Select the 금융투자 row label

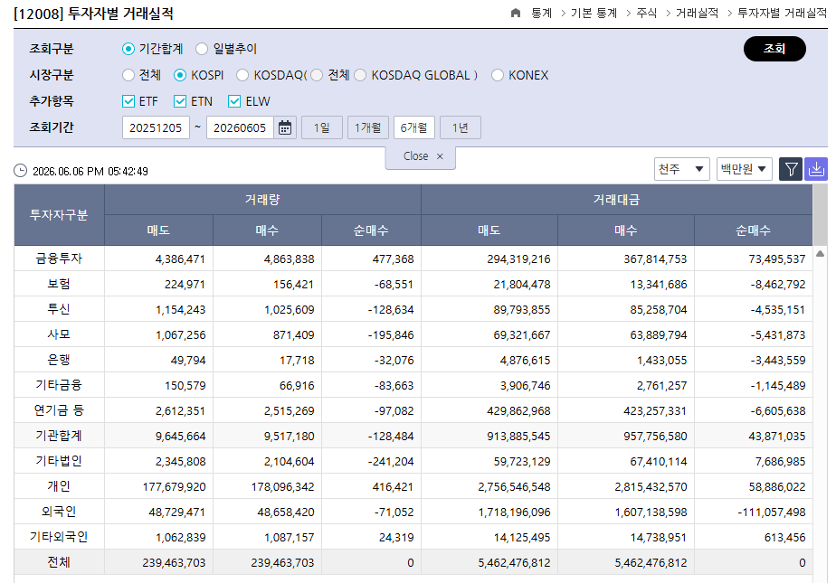point(59,259)
